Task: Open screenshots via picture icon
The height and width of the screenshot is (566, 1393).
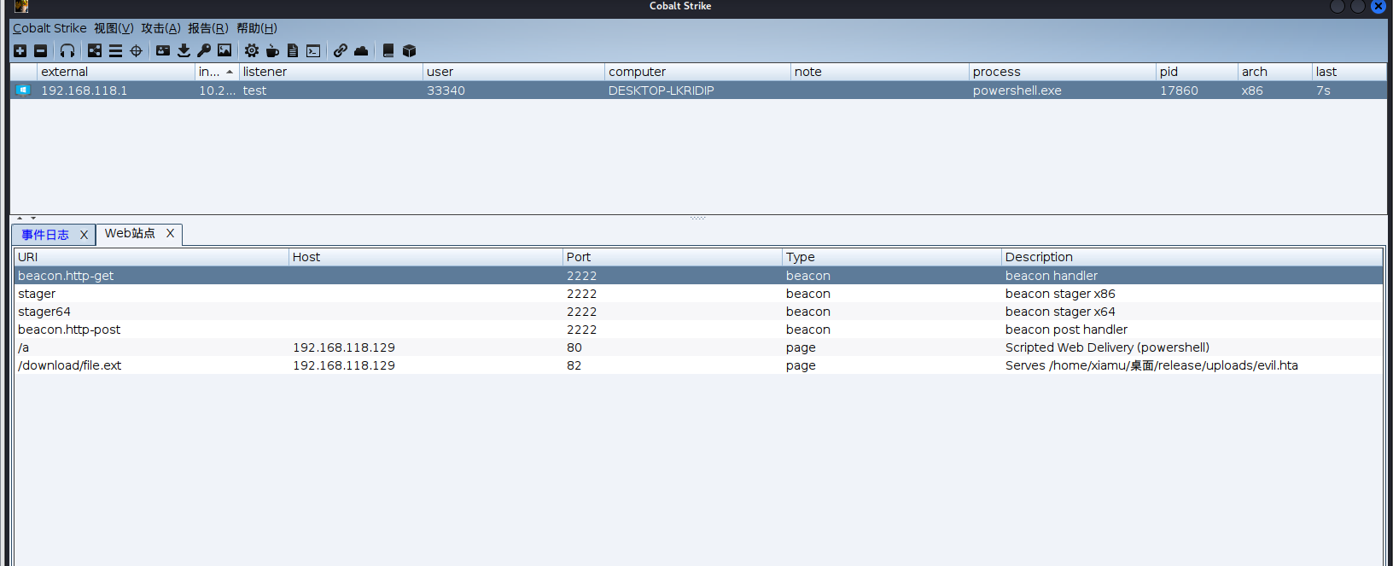Action: click(224, 51)
